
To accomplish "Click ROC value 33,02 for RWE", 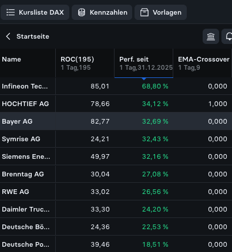I will pos(100,192).
